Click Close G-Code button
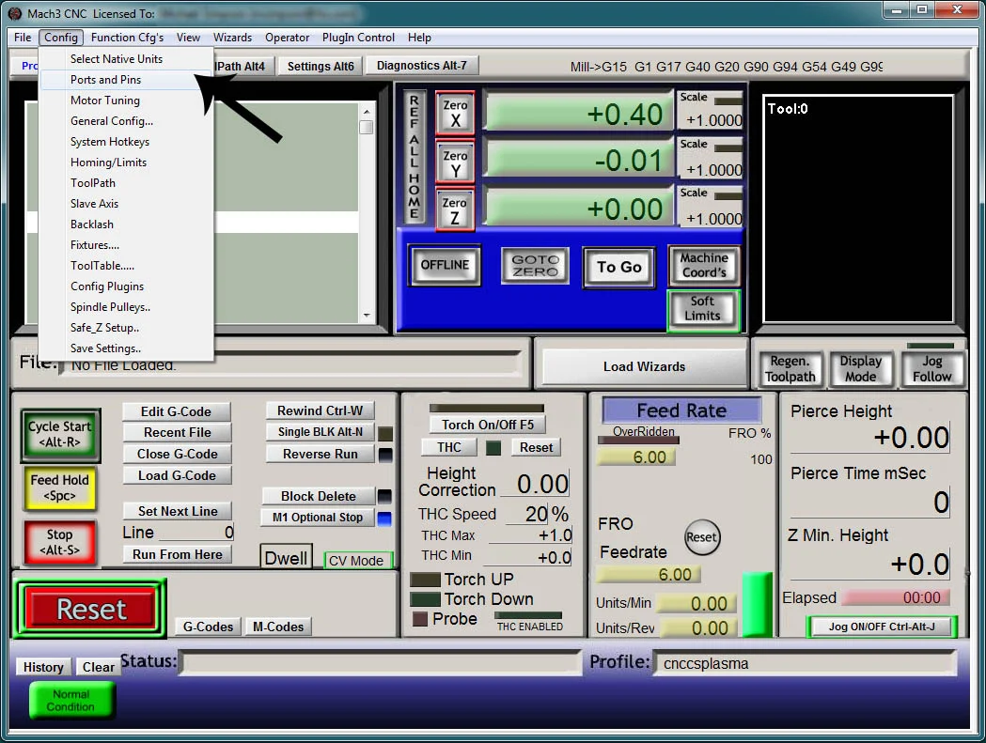 (178, 454)
